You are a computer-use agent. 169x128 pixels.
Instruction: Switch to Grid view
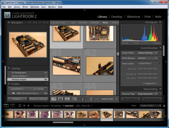[54, 99]
